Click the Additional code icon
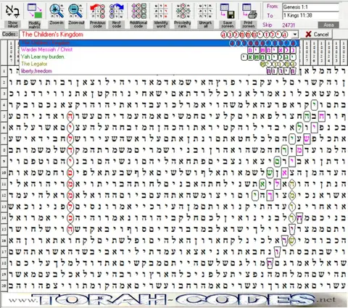Viewport: 348px width, 308px height. click(138, 11)
